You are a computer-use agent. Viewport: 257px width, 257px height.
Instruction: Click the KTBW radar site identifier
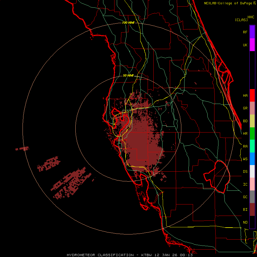[x=146, y=255]
